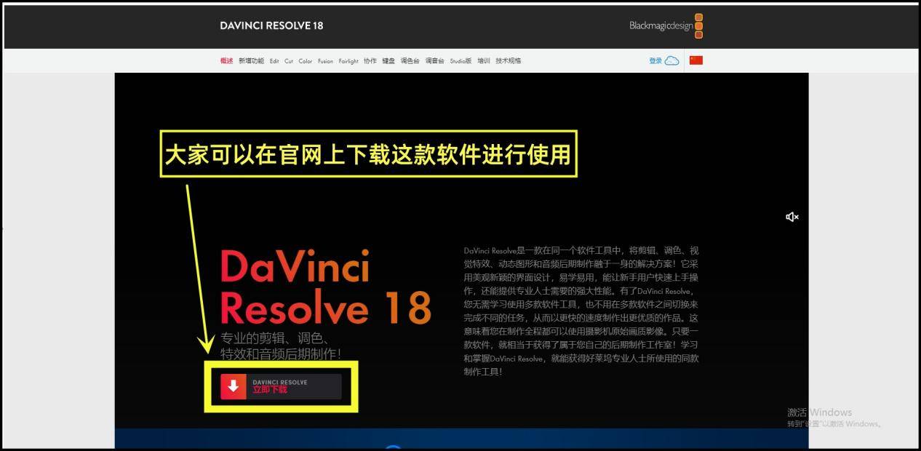Click the China flag region selector

tap(696, 60)
